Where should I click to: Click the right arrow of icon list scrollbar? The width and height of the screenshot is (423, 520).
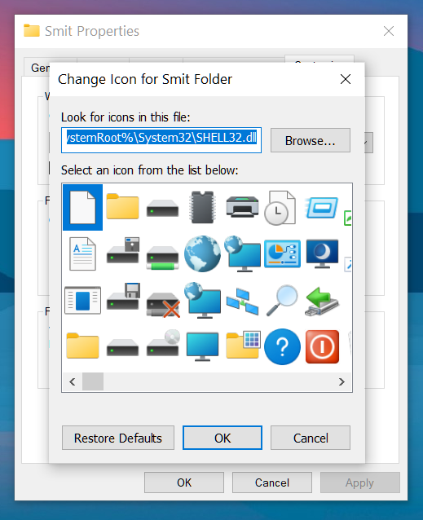[341, 381]
